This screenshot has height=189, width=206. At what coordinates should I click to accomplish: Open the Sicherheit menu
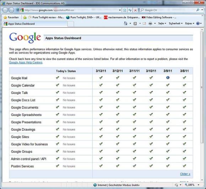(176, 23)
